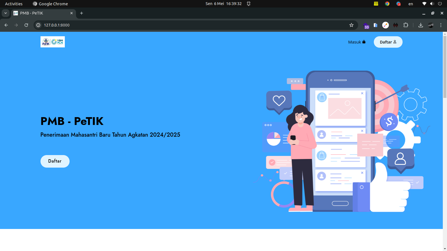Expand the tab search dropdown
This screenshot has height=251, width=447.
tap(5, 13)
